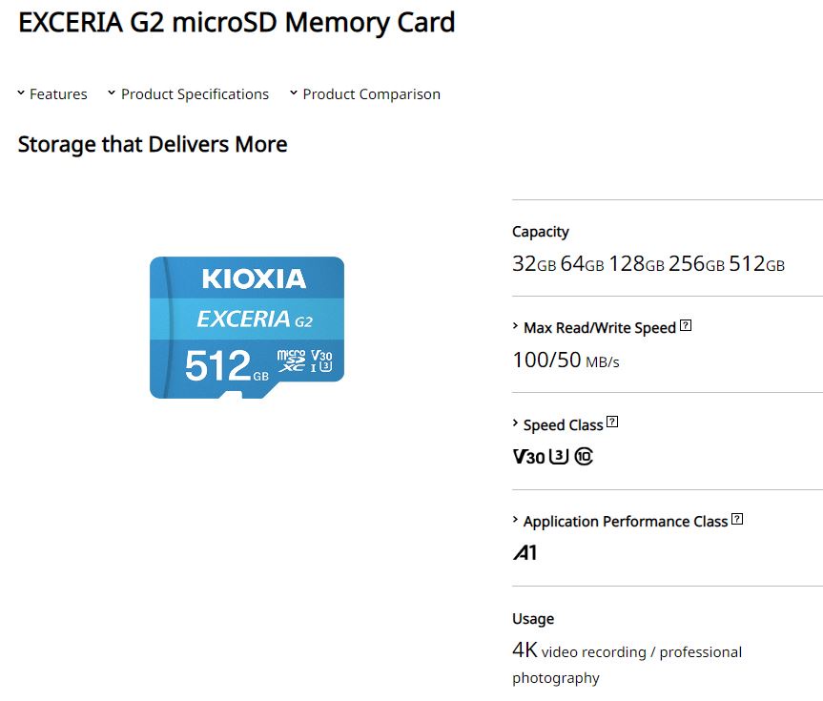Open the Application Performance Class link
823x701 pixels.
[x=626, y=522]
